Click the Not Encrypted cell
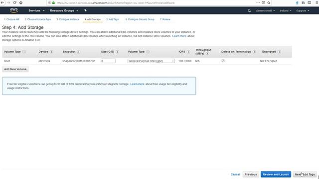The height and width of the screenshot is (179, 319). point(269,61)
